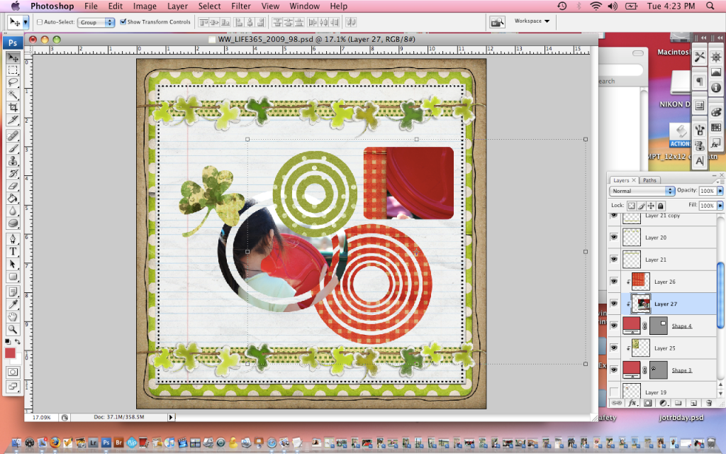This screenshot has height=454, width=726.
Task: Open the Apple menu
Action: [15, 6]
